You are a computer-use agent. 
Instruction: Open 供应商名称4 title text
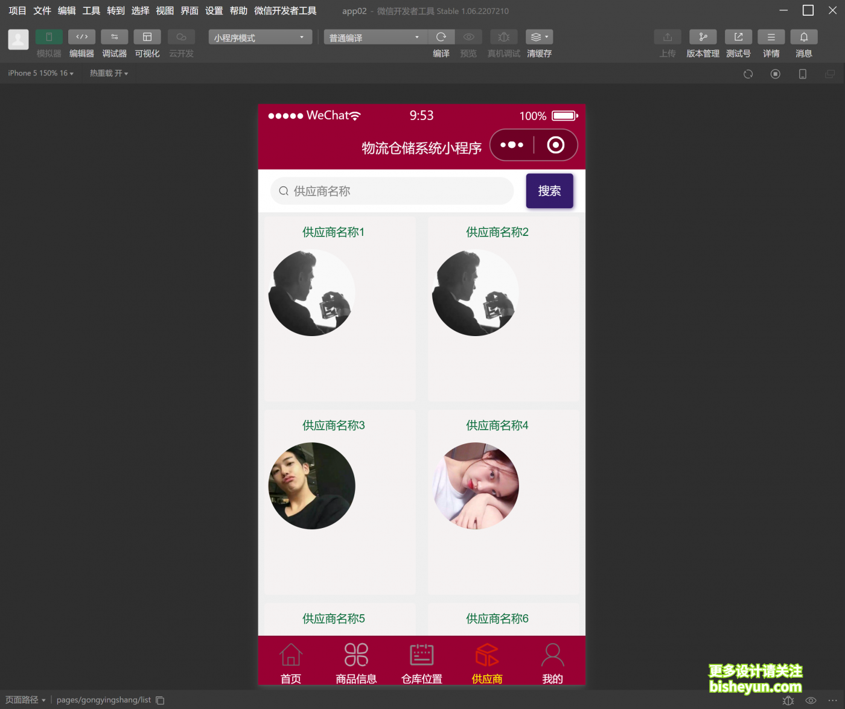pyautogui.click(x=497, y=425)
